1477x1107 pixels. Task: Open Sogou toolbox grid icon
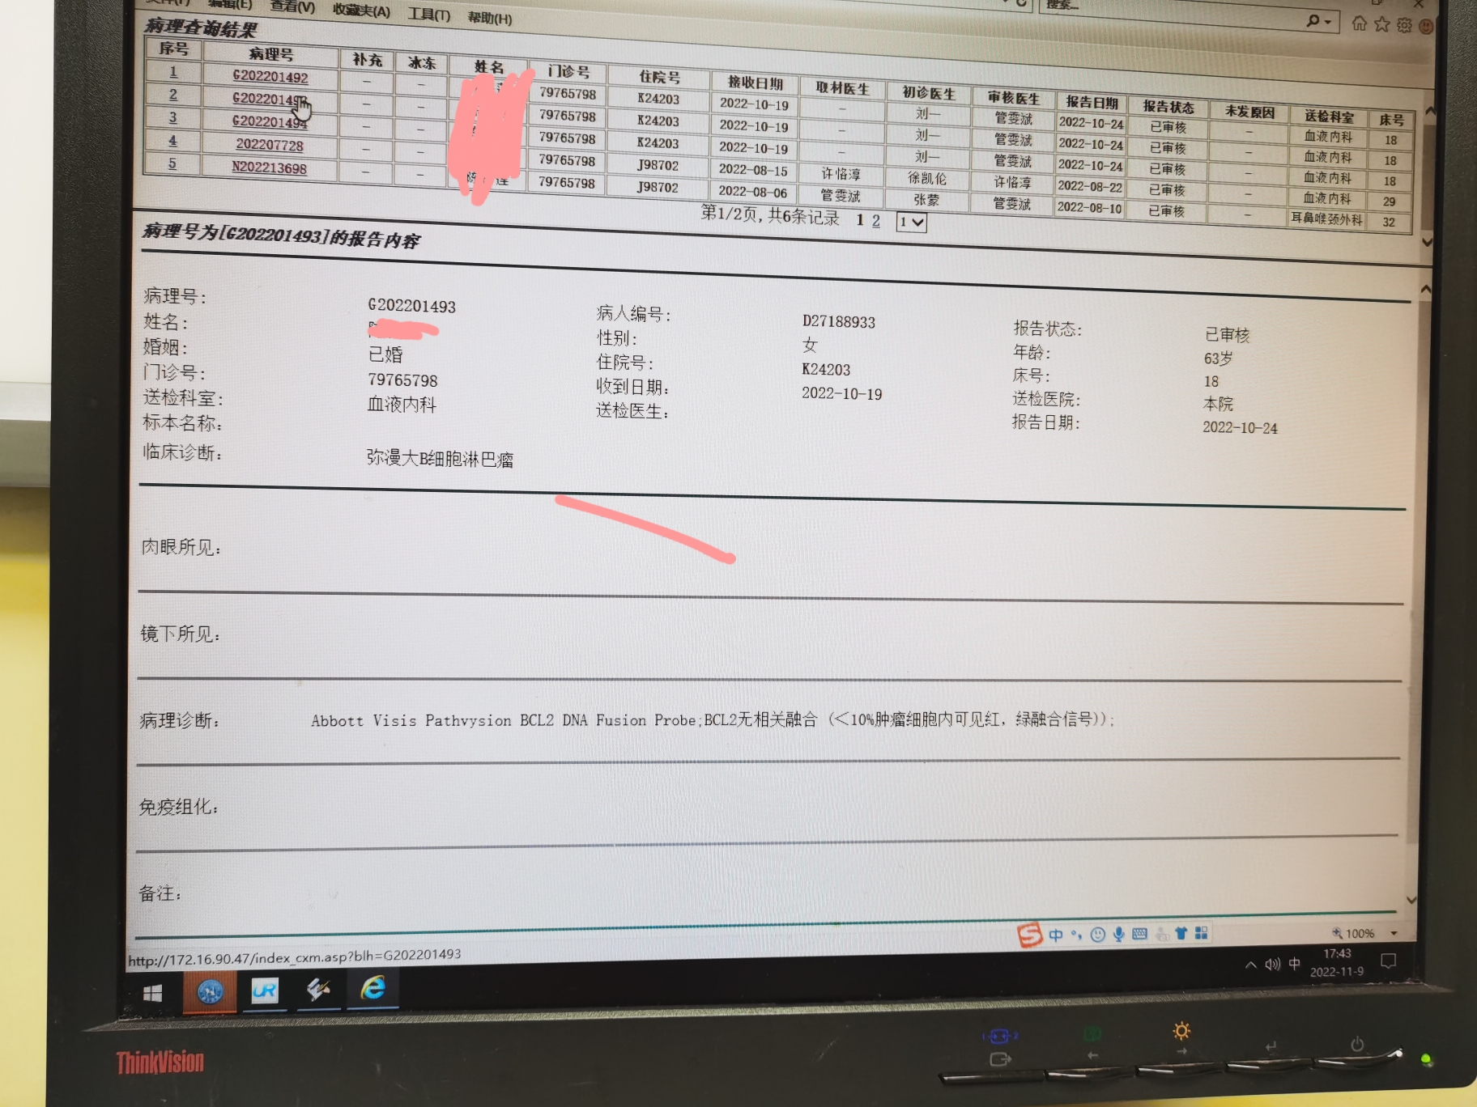(x=1201, y=933)
